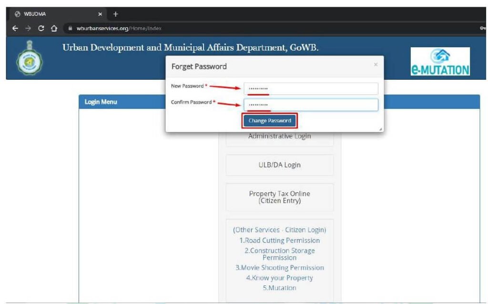Close the Forget Password dialog
Viewport: 488px width, 304px height.
click(x=376, y=64)
